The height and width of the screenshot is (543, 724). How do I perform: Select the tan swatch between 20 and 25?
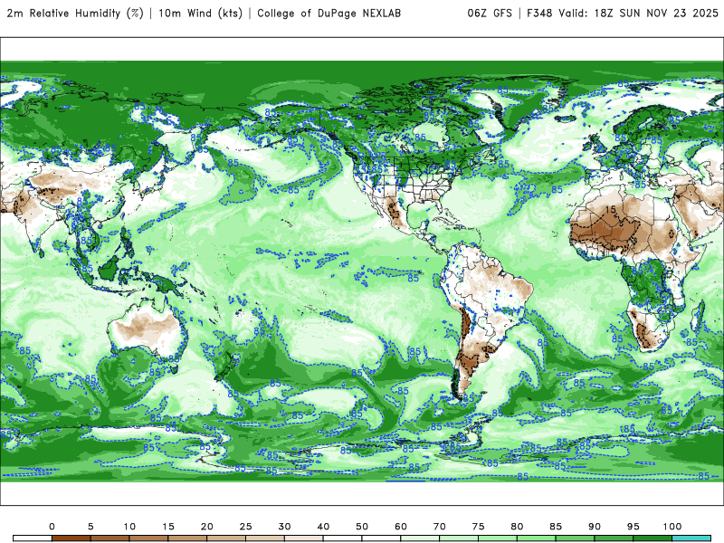pyautogui.click(x=226, y=538)
